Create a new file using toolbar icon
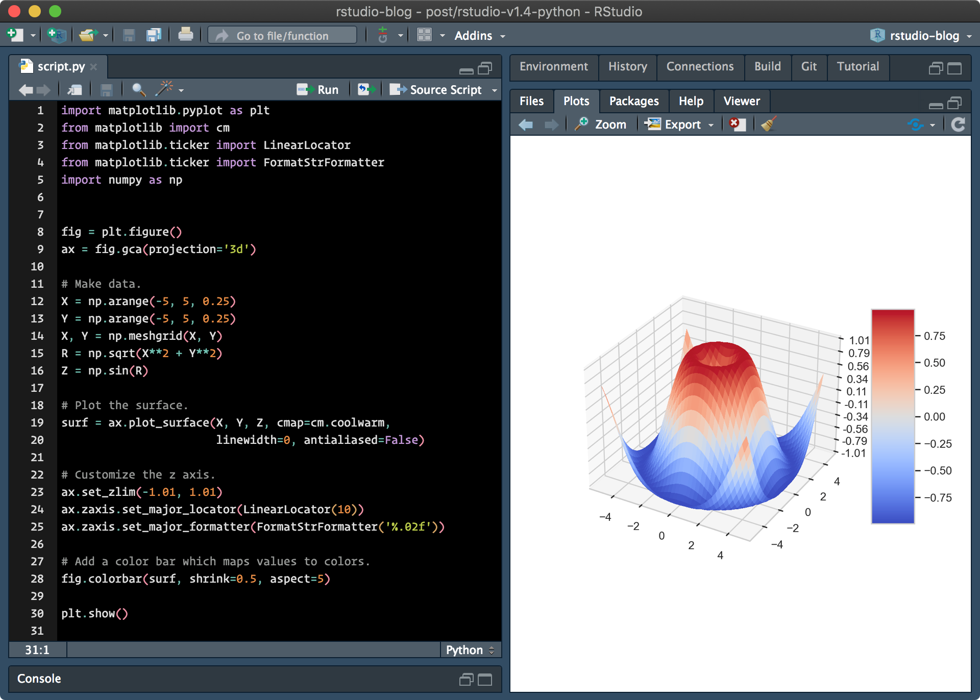 (14, 35)
